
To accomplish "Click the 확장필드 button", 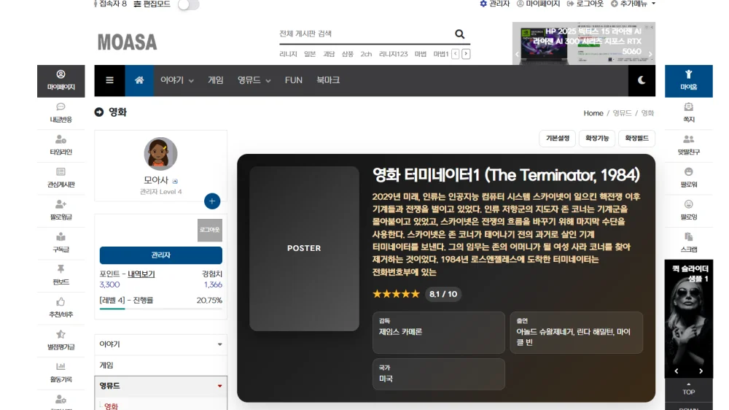I will pyautogui.click(x=636, y=138).
